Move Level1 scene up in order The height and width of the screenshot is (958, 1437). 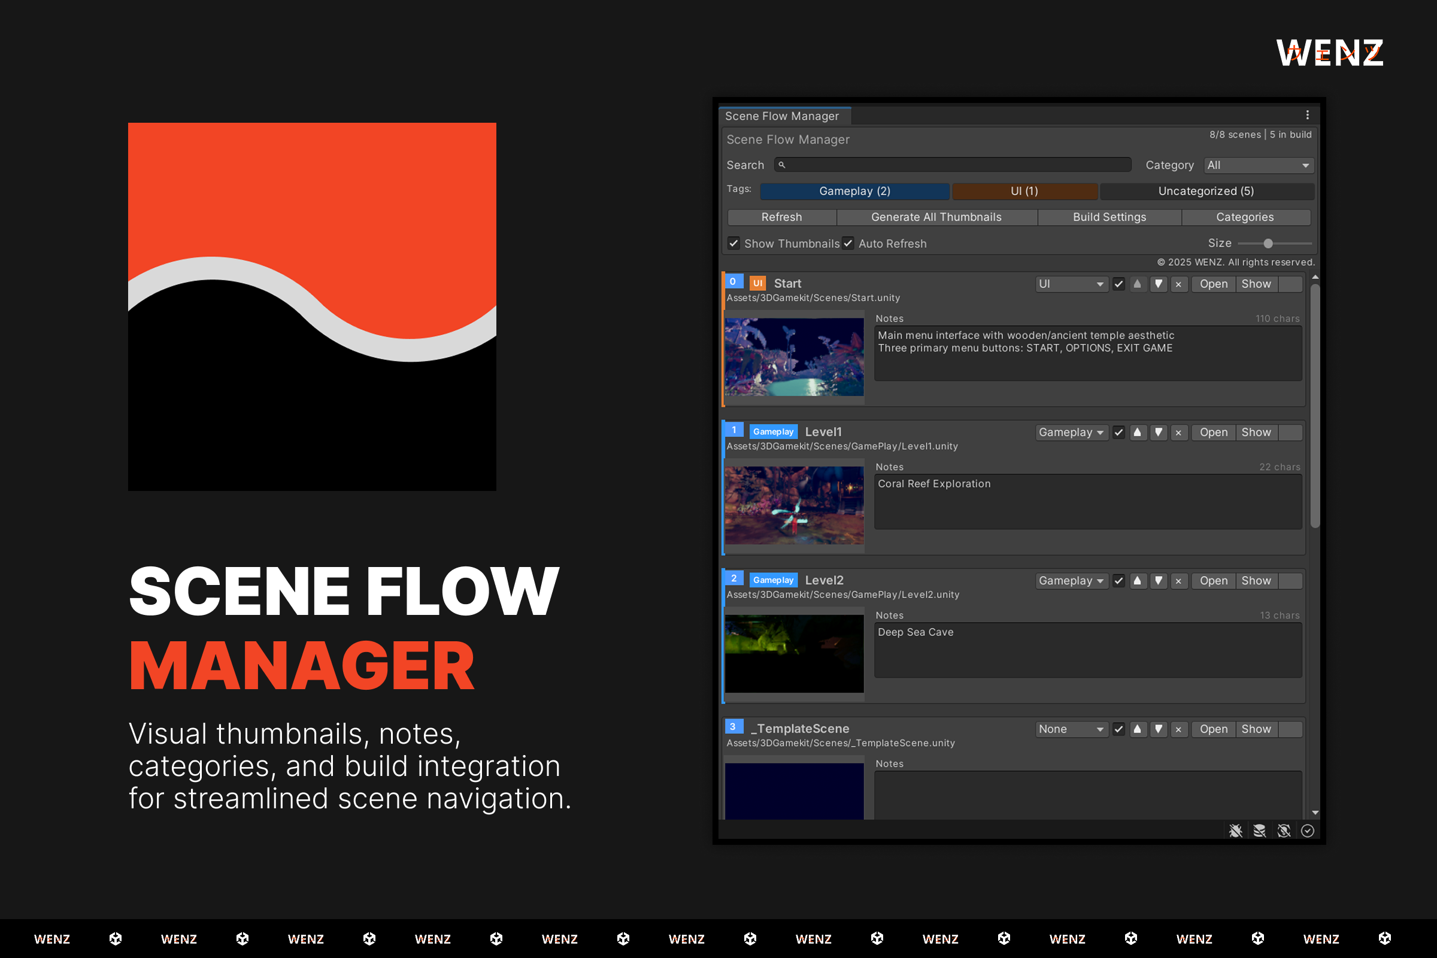[1137, 432]
